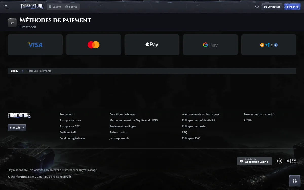
Task: Click the 18+ age restriction icon
Action: click(280, 161)
